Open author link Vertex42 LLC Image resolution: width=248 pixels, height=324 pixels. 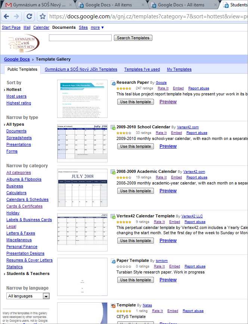point(192,216)
